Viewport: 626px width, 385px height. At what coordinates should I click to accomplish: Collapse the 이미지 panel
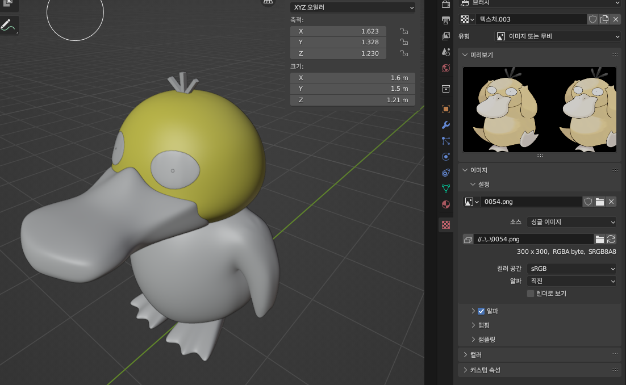tap(465, 170)
